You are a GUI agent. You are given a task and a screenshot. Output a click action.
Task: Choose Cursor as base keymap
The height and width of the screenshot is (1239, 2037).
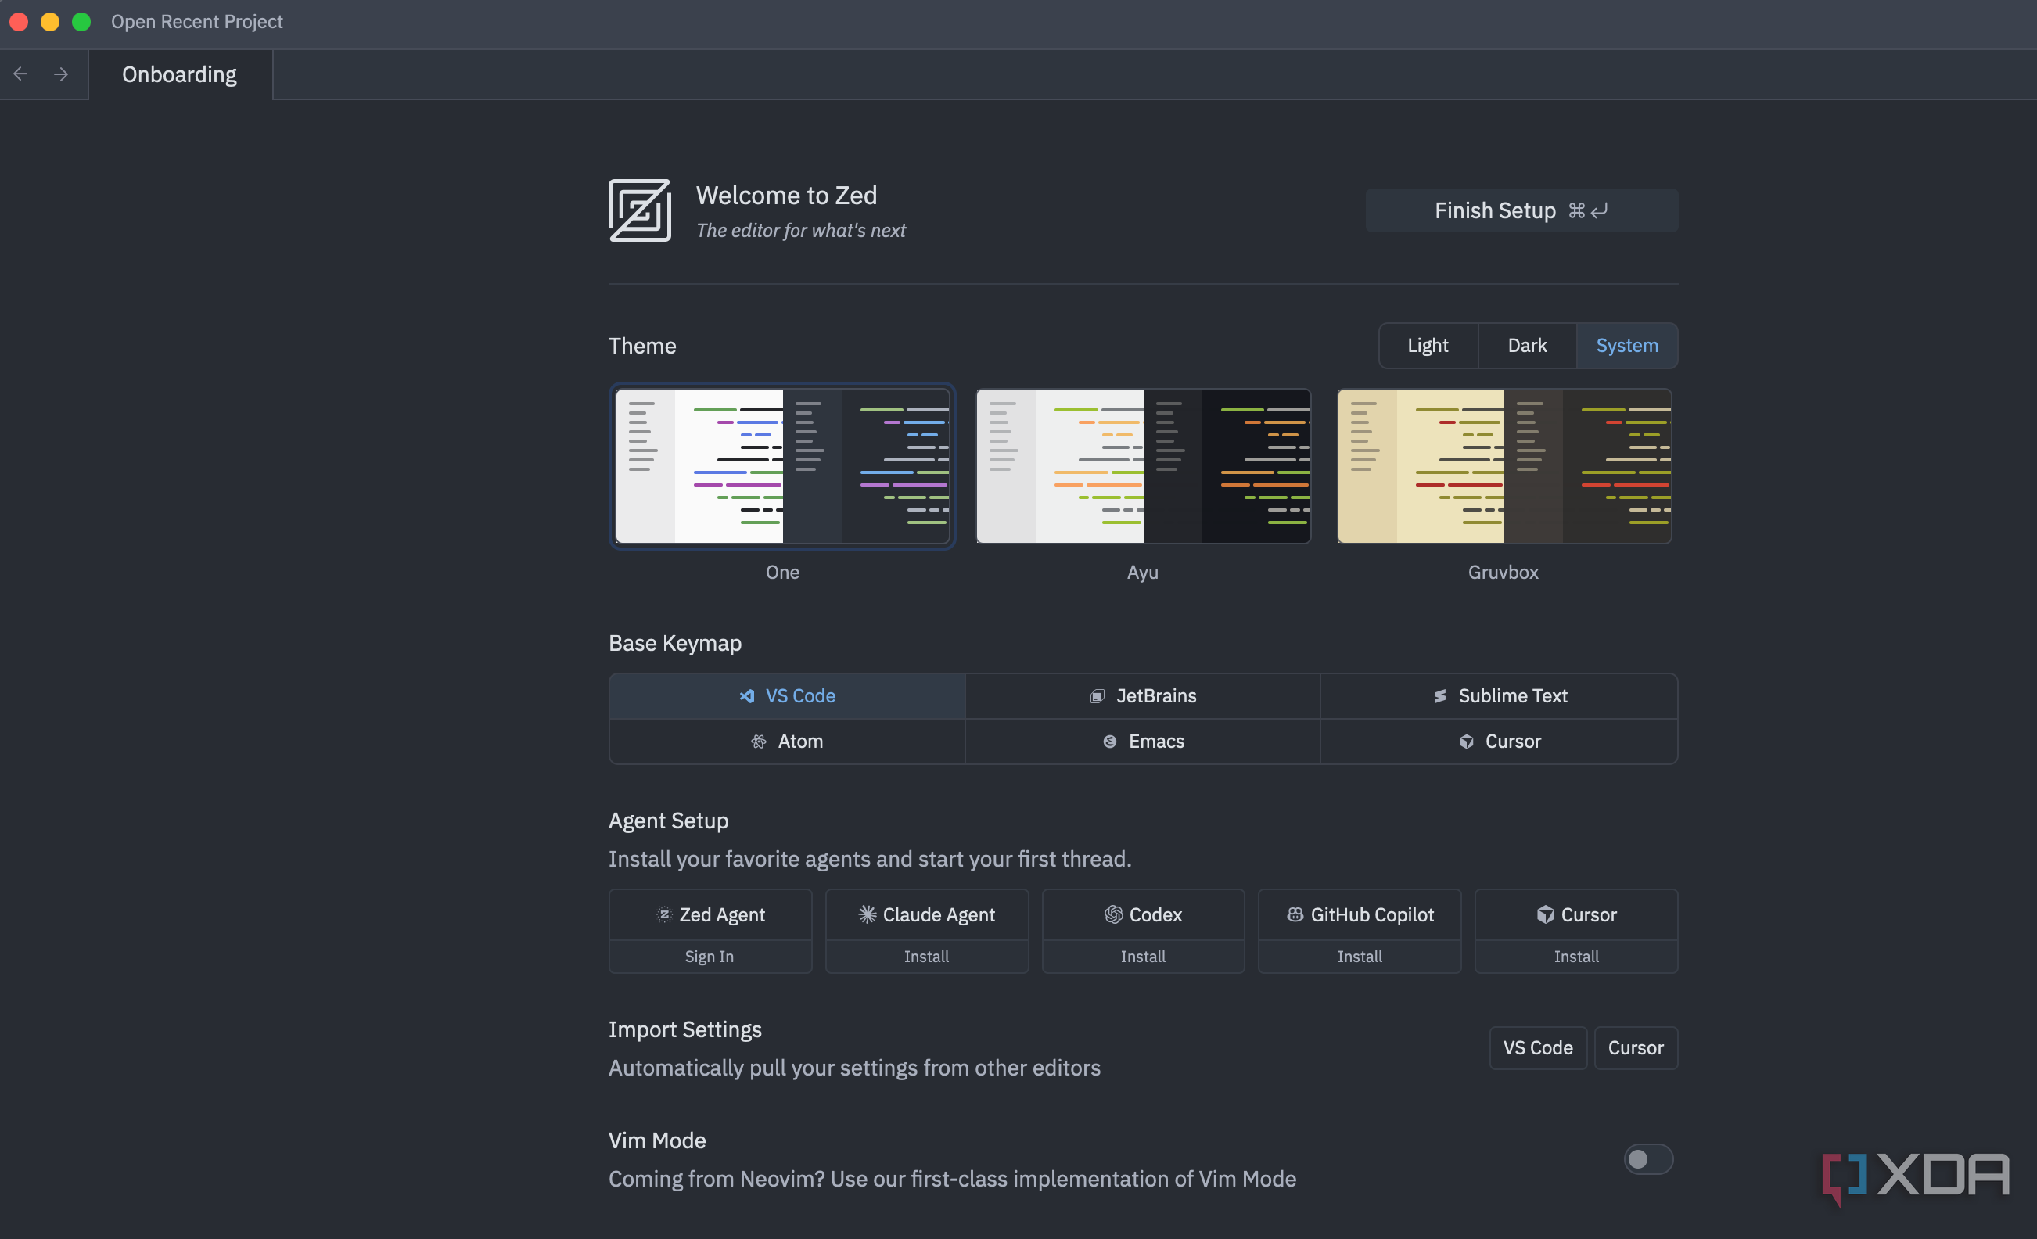pos(1499,742)
